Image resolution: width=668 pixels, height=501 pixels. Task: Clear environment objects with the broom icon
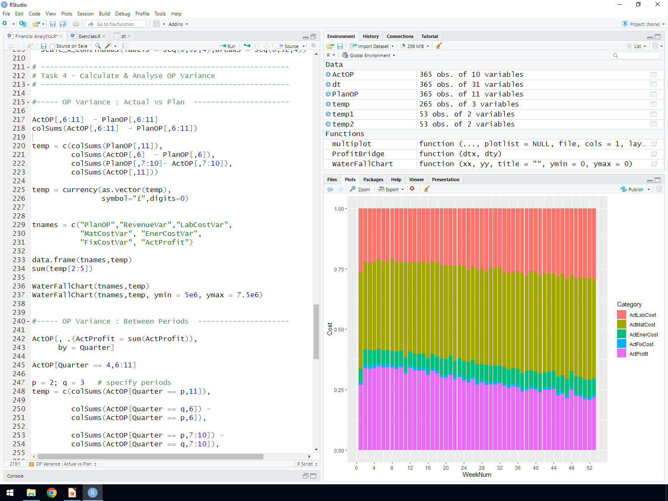pos(438,46)
